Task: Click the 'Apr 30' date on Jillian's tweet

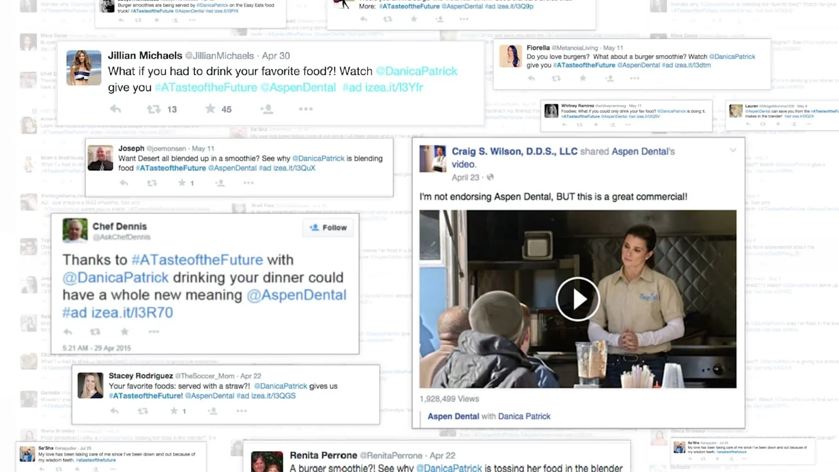Action: [276, 56]
